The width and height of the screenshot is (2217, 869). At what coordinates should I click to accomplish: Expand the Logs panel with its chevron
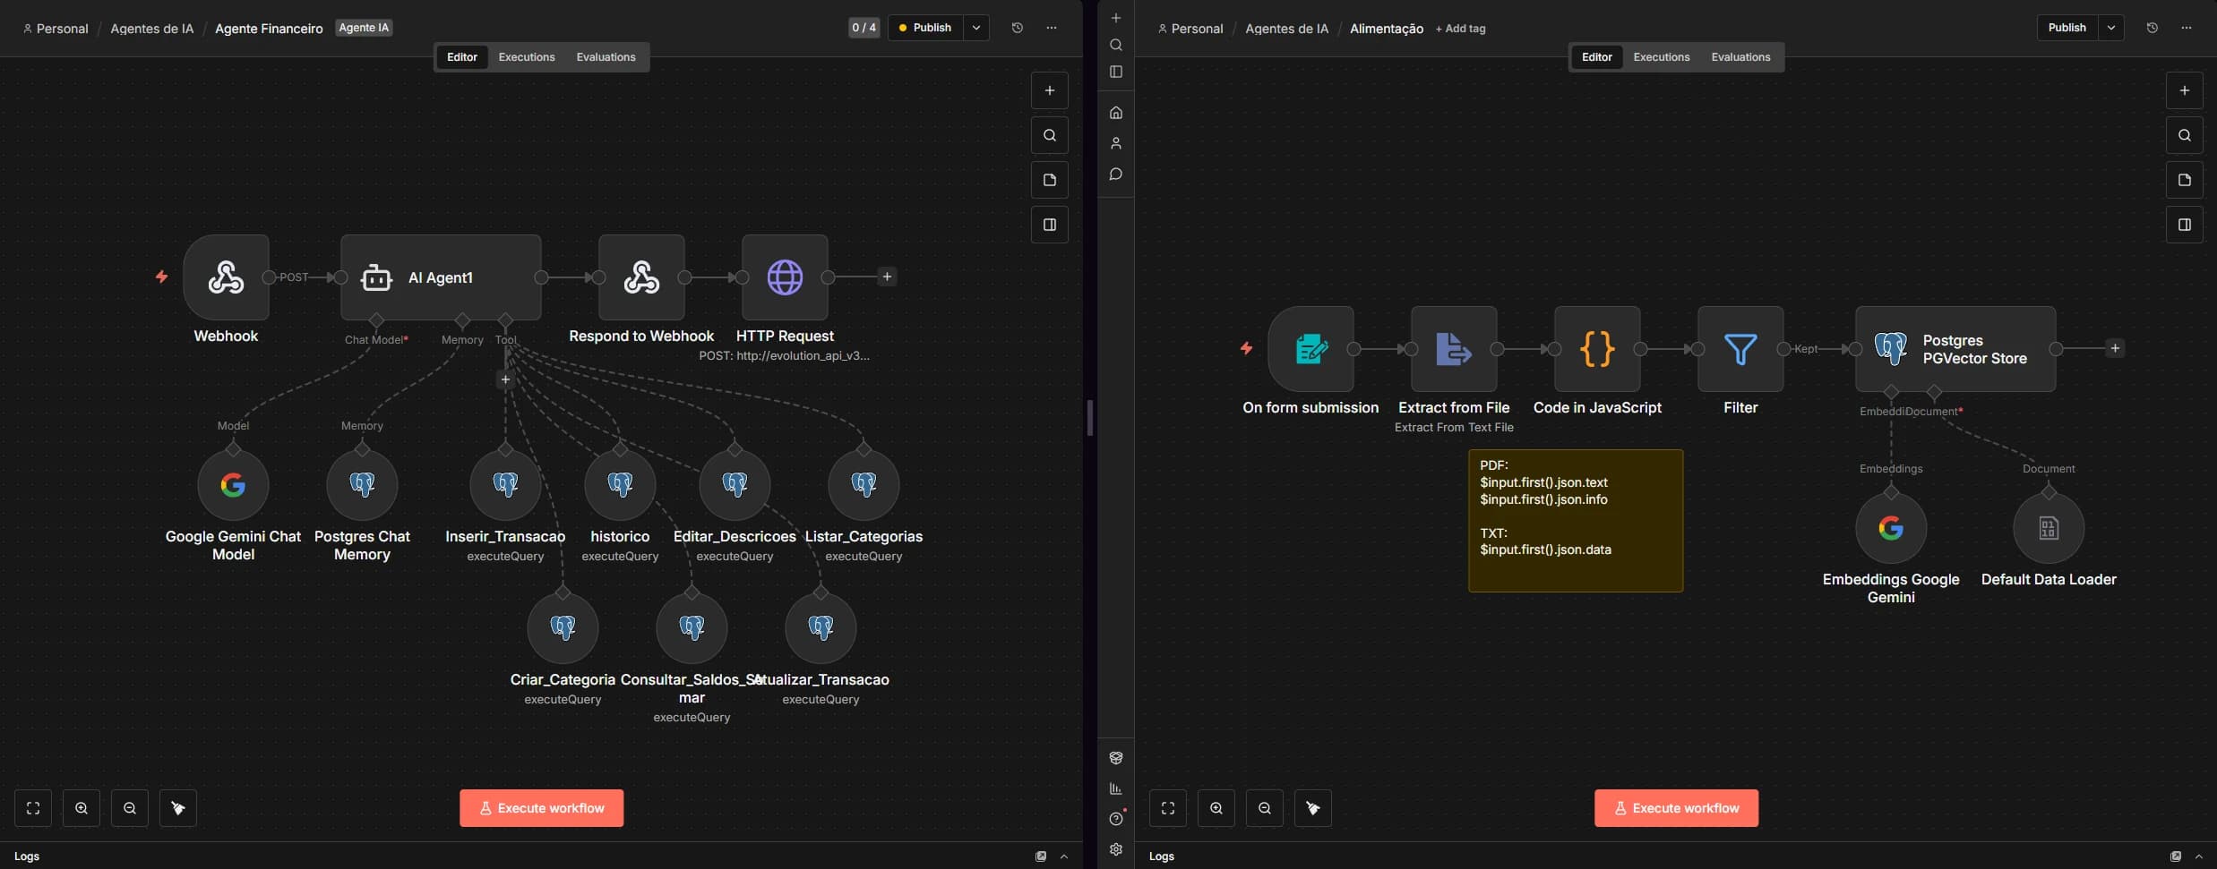1063,856
